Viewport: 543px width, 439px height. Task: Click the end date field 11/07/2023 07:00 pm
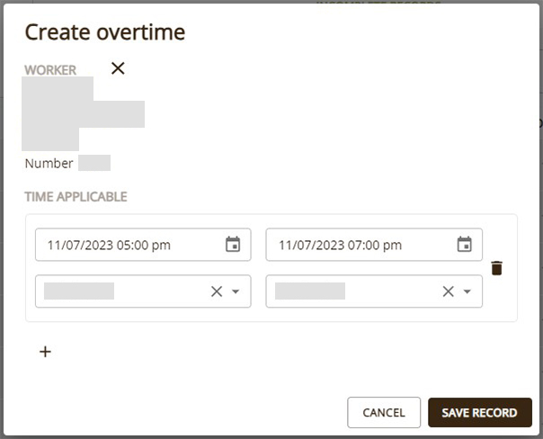pyautogui.click(x=374, y=245)
